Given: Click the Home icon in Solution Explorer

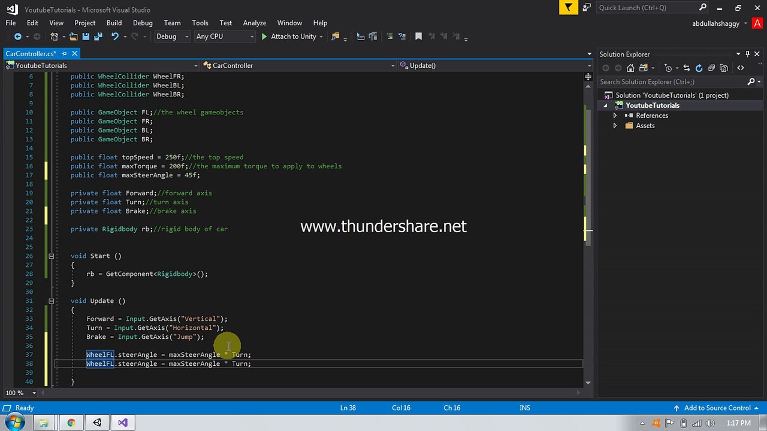Looking at the screenshot, I should pos(630,68).
